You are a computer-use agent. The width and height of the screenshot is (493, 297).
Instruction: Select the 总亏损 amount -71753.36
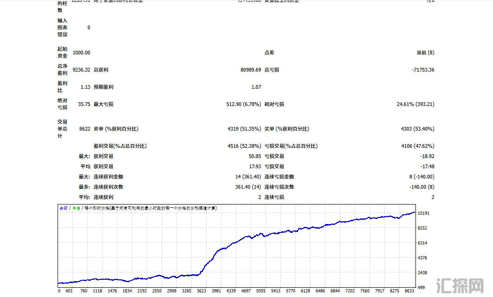pos(423,70)
